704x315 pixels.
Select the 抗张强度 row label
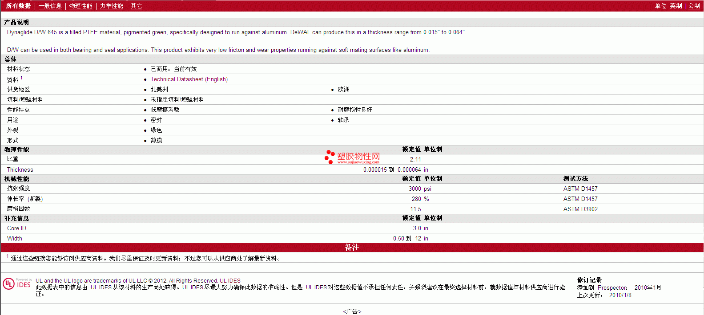[x=19, y=188]
